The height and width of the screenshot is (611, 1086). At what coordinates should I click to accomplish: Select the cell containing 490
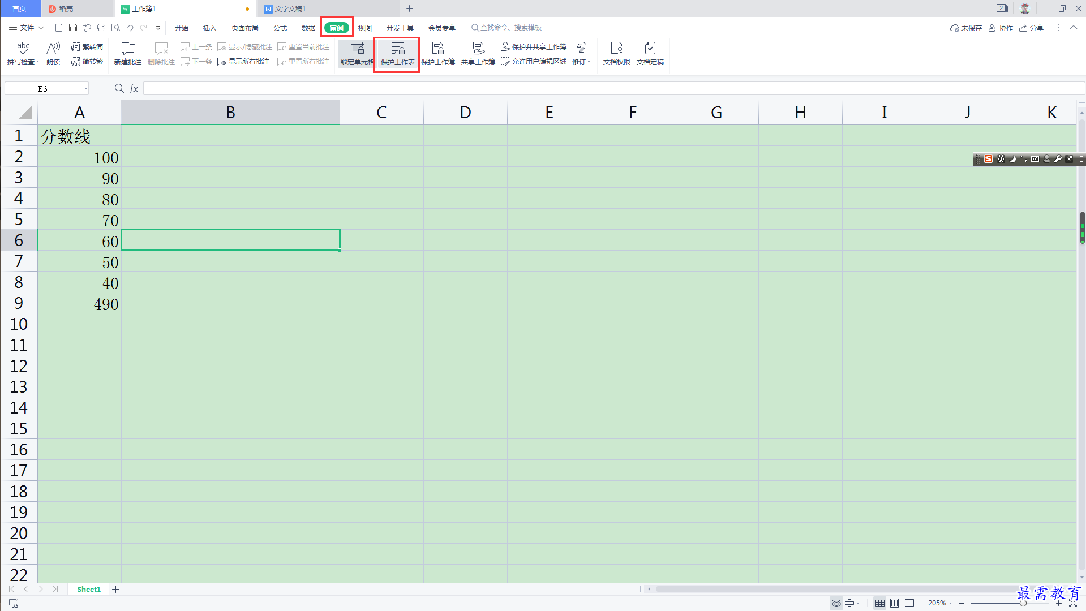tap(79, 303)
